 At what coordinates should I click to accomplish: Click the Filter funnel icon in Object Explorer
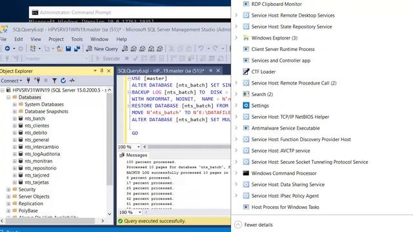click(x=54, y=81)
